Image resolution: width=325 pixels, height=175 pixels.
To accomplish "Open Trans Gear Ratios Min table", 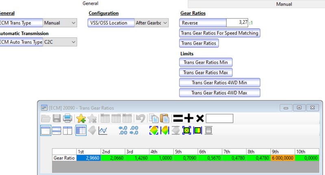I will [206, 62].
